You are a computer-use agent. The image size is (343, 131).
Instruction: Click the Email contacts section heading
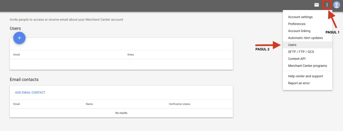[x=24, y=80]
